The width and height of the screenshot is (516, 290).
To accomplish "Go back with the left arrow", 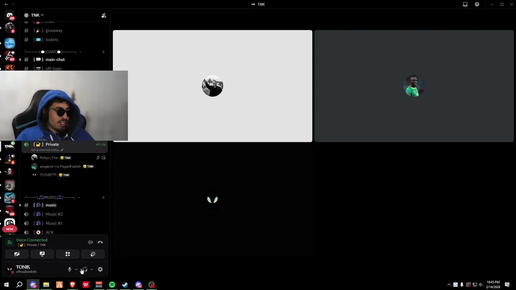I will point(6,4).
